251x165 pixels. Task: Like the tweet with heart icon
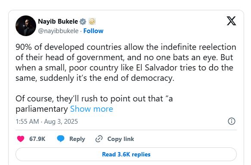click(x=21, y=139)
